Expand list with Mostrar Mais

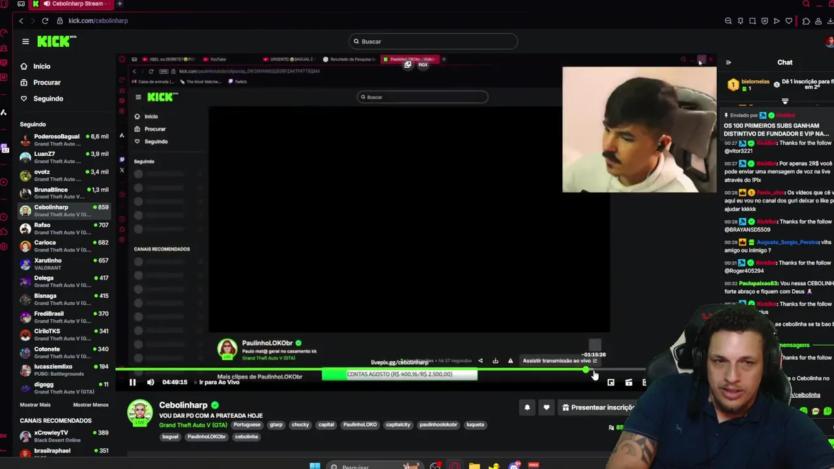35,405
